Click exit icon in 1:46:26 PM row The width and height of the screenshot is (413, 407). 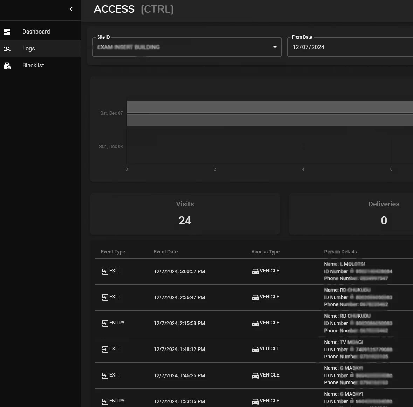(105, 375)
